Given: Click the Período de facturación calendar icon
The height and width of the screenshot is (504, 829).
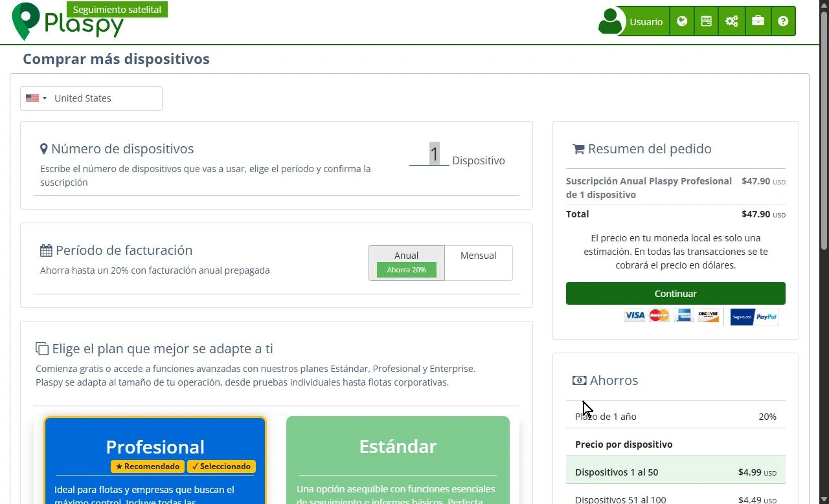Looking at the screenshot, I should [46, 250].
